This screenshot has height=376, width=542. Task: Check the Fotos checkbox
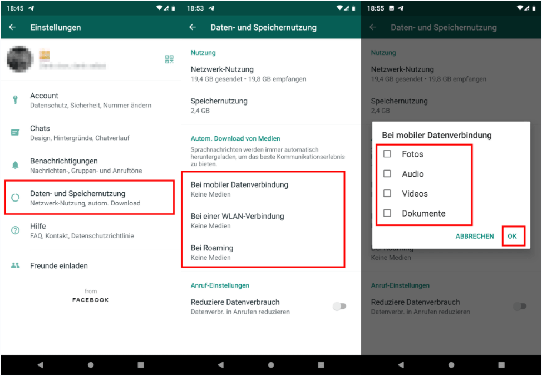[387, 154]
